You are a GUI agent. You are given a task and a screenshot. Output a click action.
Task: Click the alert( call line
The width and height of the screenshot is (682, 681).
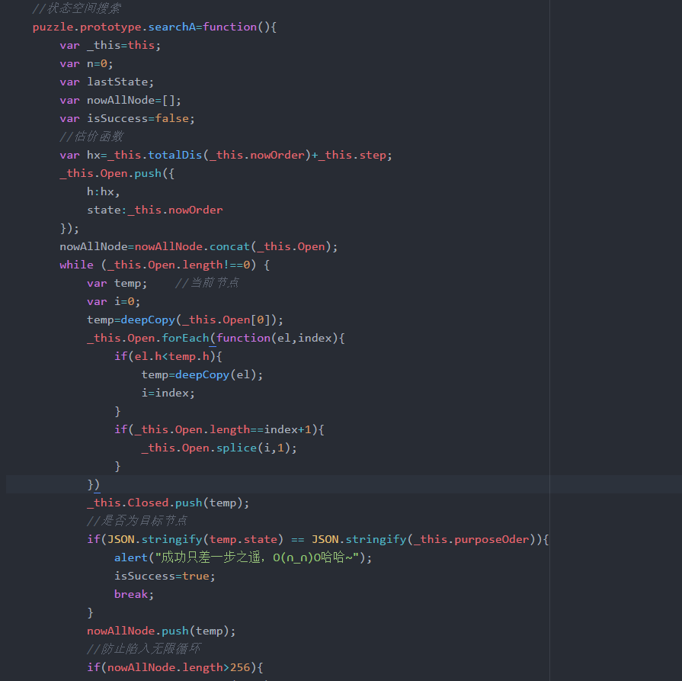243,557
